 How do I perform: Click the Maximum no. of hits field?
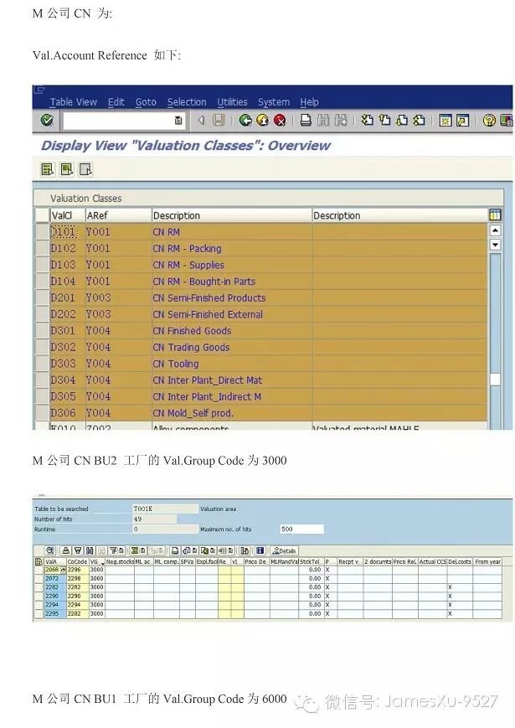point(301,529)
